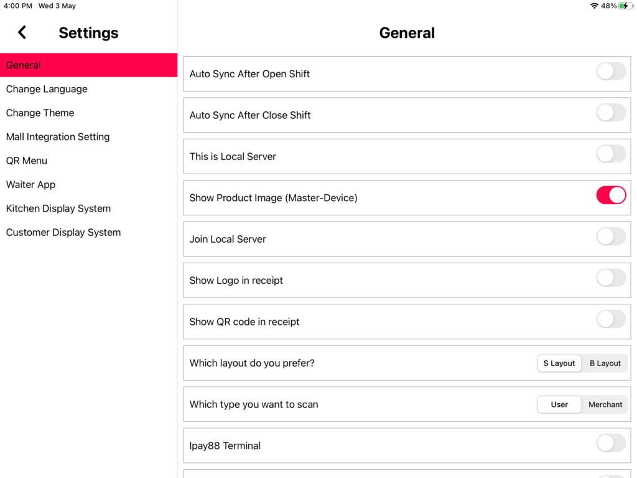Select Merchant scan type
Viewport: 637px width, 478px height.
(605, 405)
